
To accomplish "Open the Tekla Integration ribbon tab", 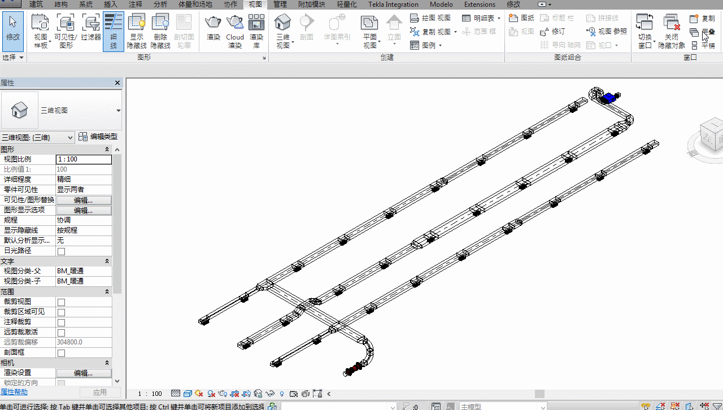I will point(393,4).
